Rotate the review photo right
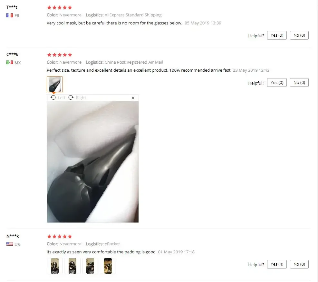318x282 pixels. pyautogui.click(x=77, y=97)
